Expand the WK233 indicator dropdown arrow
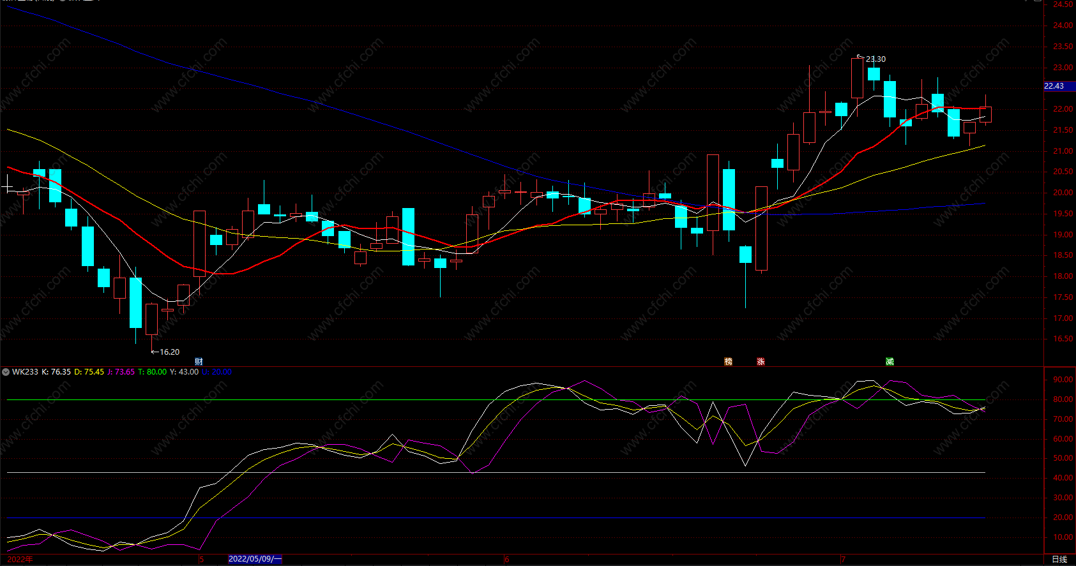Viewport: 1076px width, 566px height. pyautogui.click(x=6, y=372)
